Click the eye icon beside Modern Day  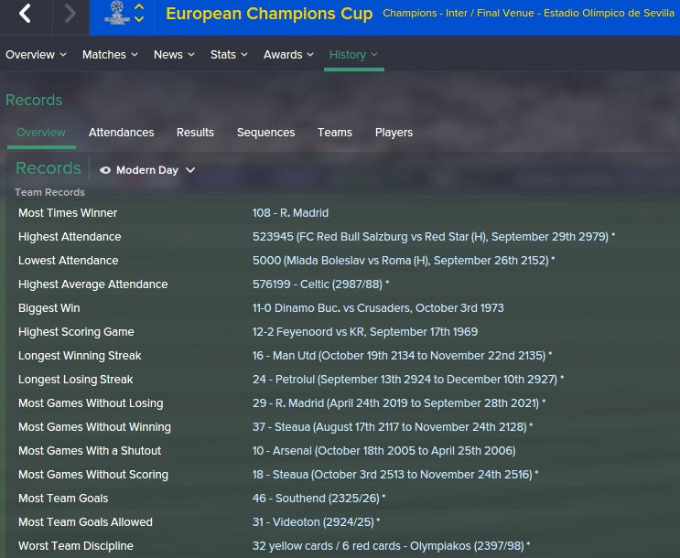pos(105,170)
